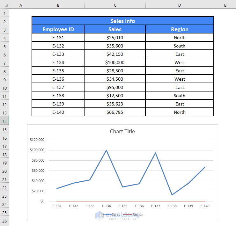Viewport: 236px width, 226px height.
Task: Click the $60,000 vertical axis label
Action: [38, 171]
